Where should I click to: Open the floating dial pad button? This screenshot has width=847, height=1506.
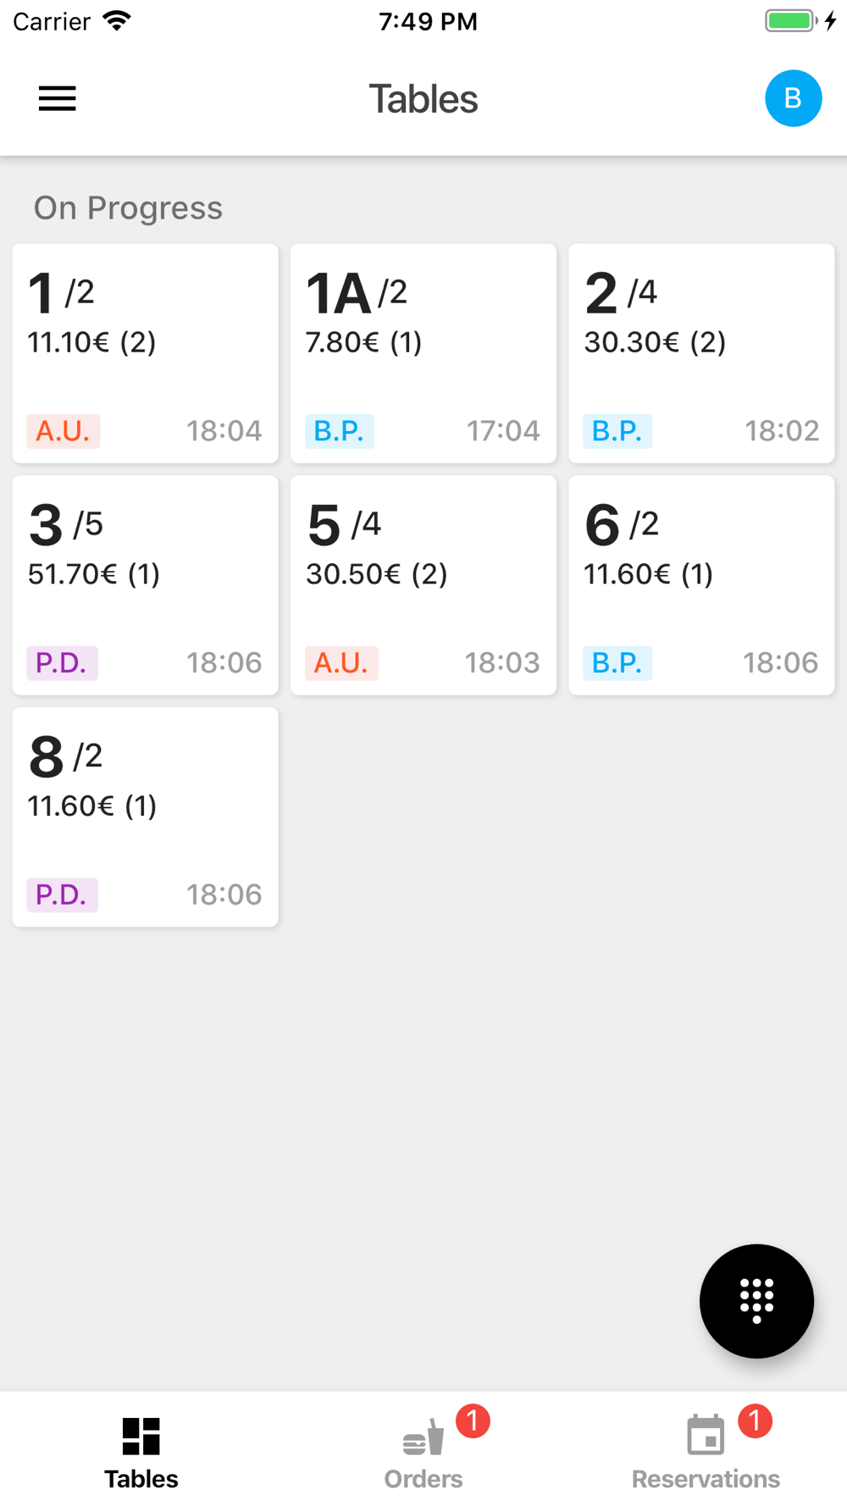pos(756,1300)
